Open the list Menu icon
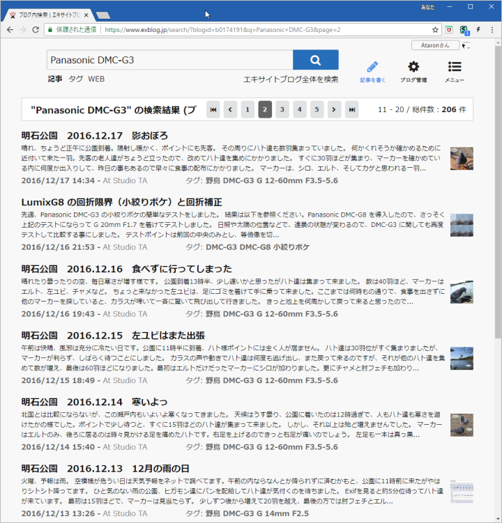The width and height of the screenshot is (502, 523). pyautogui.click(x=455, y=71)
